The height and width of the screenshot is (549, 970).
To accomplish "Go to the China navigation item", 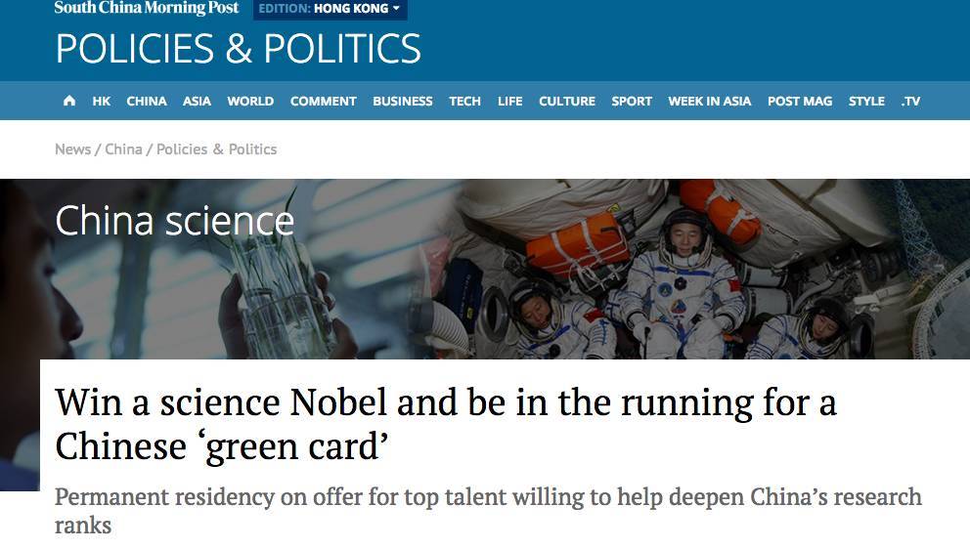I will [147, 101].
